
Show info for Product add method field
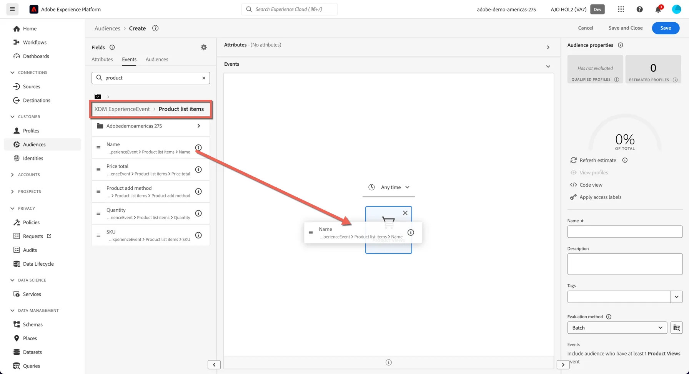(x=198, y=192)
